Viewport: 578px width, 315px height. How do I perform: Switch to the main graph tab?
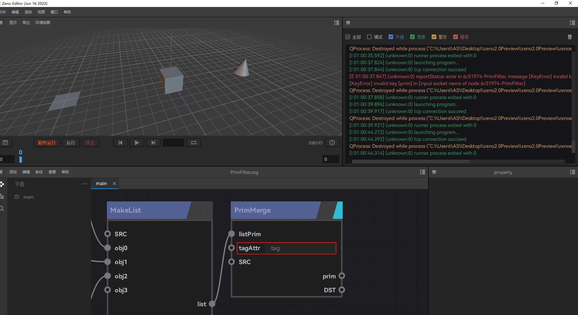(x=101, y=184)
